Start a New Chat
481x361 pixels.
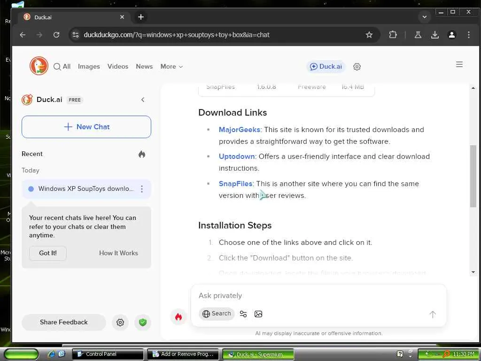86,127
